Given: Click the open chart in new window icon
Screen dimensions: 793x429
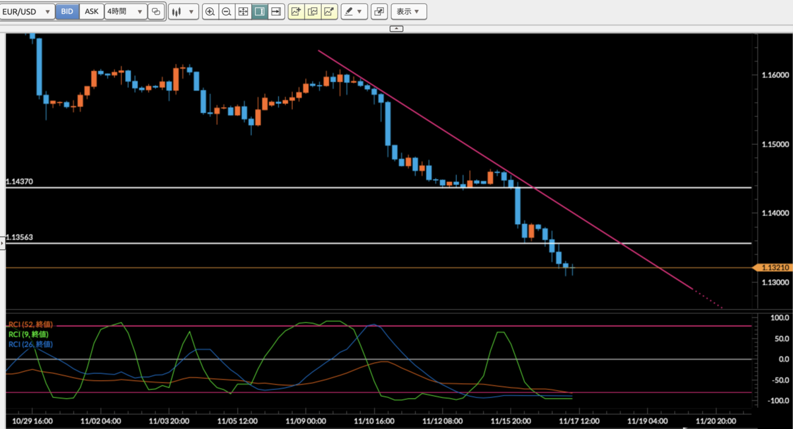Looking at the screenshot, I should (379, 11).
